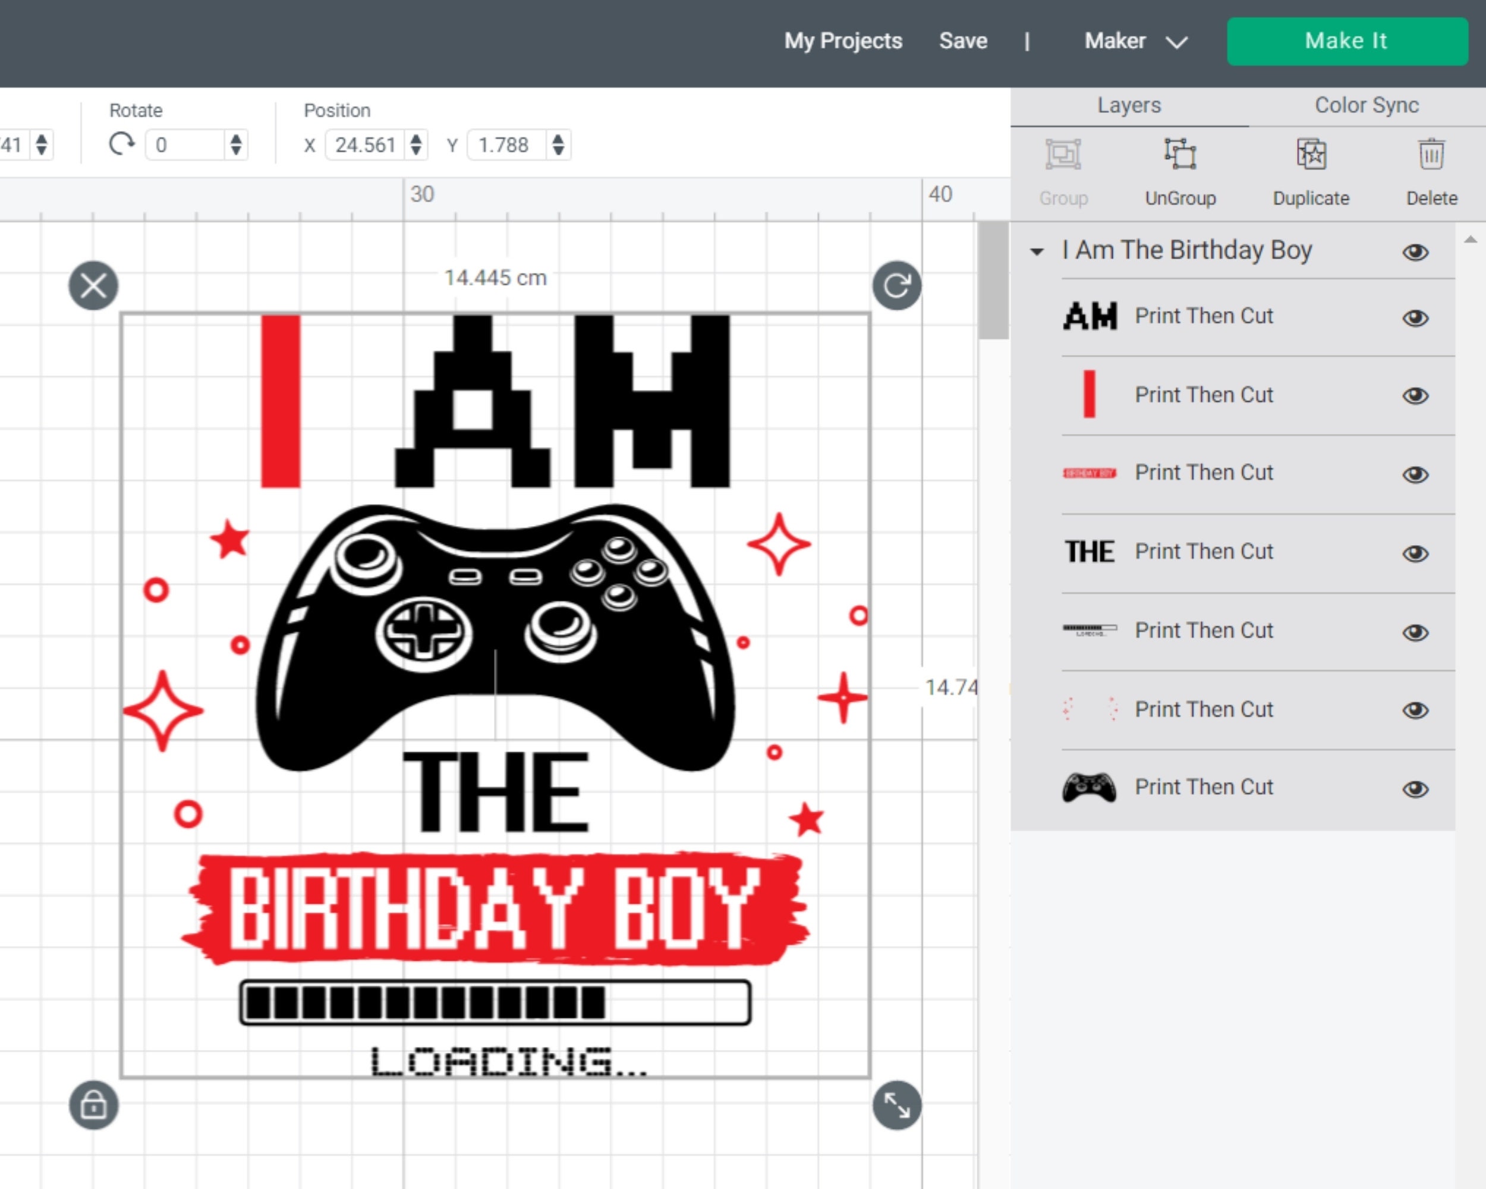Select the Layers tab

(x=1128, y=105)
